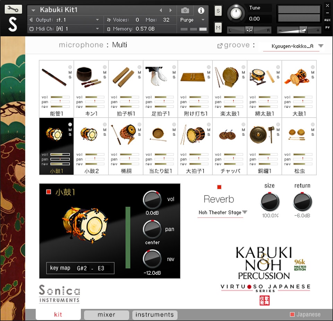Viewport: 333px width, 321px height.
Task: Select the 能管1 flute instrument image
Action: tap(54, 77)
